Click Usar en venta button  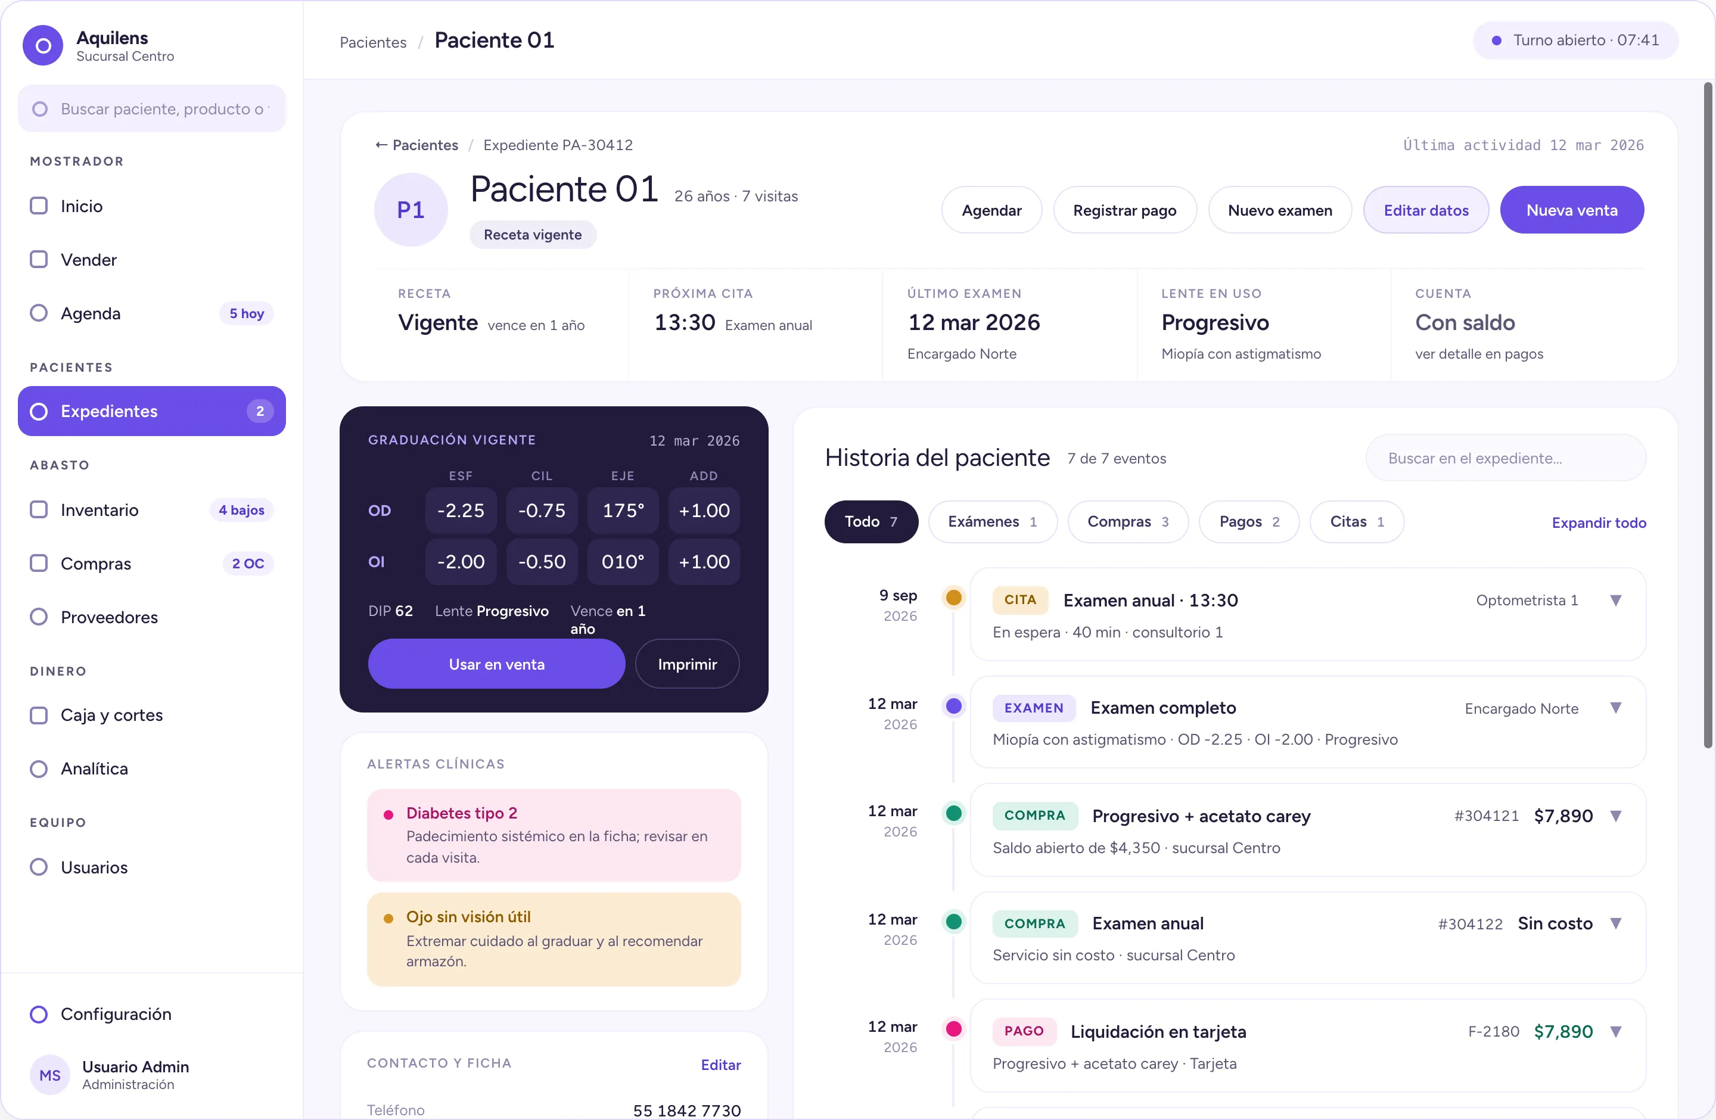(496, 664)
